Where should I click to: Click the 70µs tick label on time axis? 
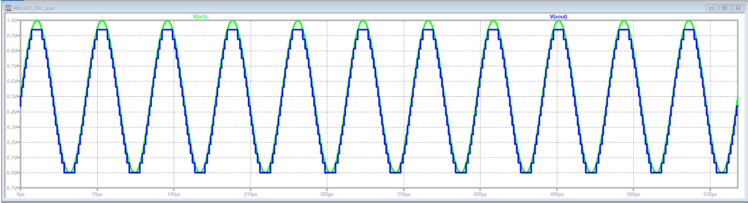(97, 194)
